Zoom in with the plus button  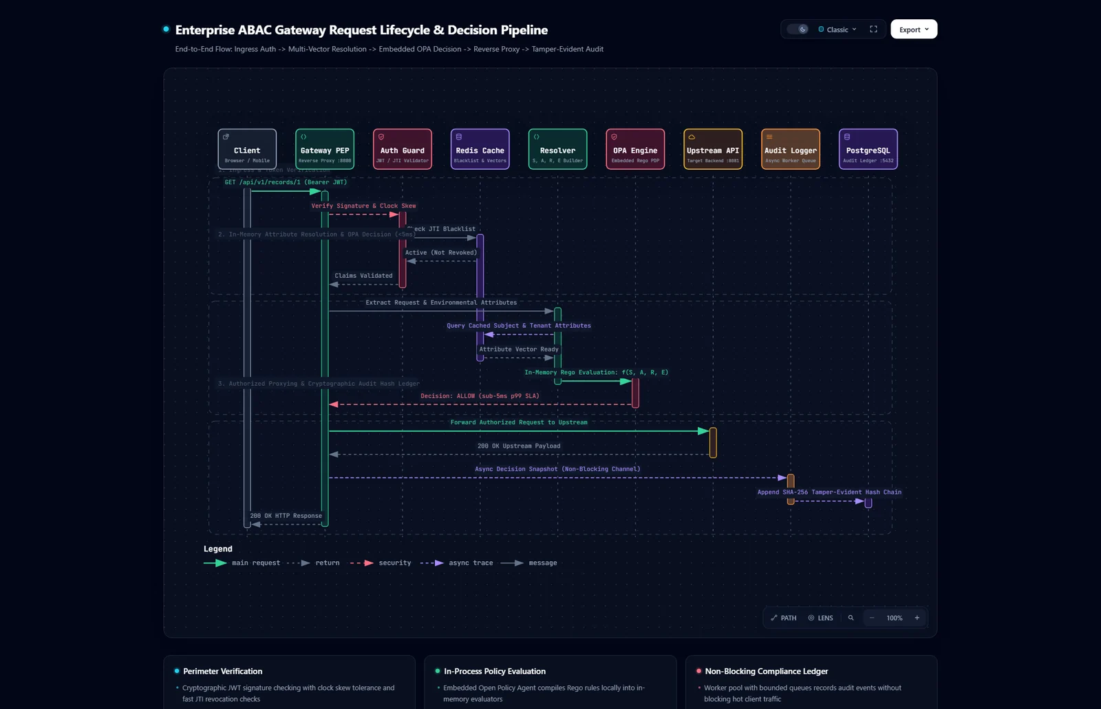coord(917,618)
